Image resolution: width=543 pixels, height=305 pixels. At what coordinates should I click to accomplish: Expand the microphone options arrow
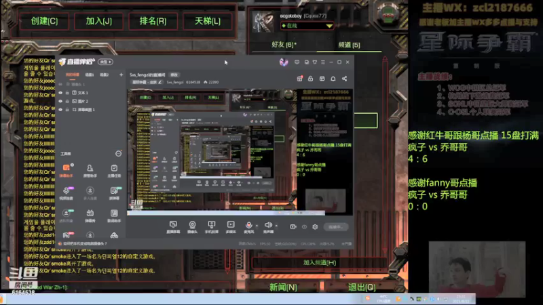click(x=257, y=226)
